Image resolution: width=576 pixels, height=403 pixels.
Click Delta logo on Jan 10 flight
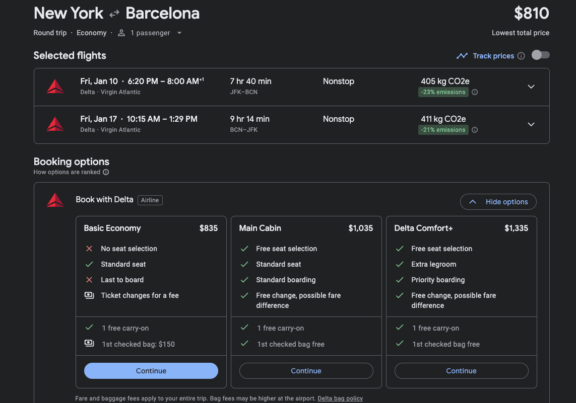click(x=55, y=87)
